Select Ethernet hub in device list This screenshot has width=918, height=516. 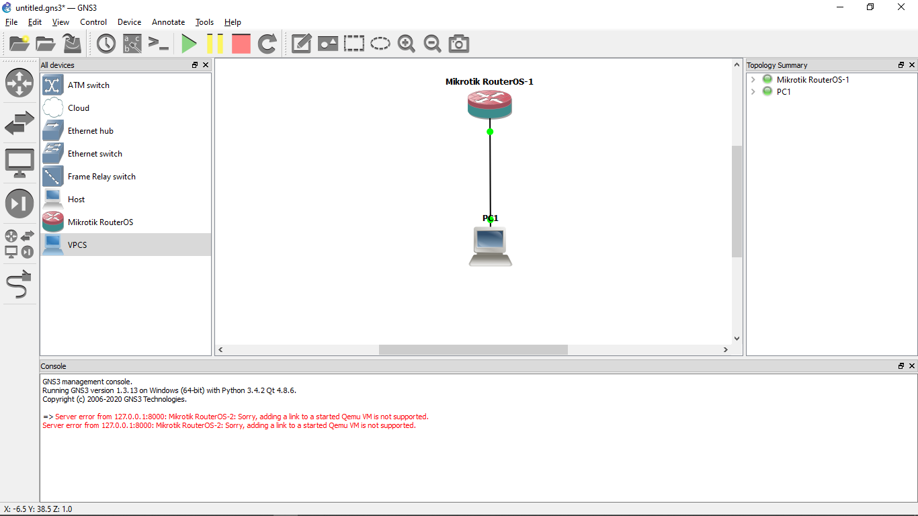126,131
